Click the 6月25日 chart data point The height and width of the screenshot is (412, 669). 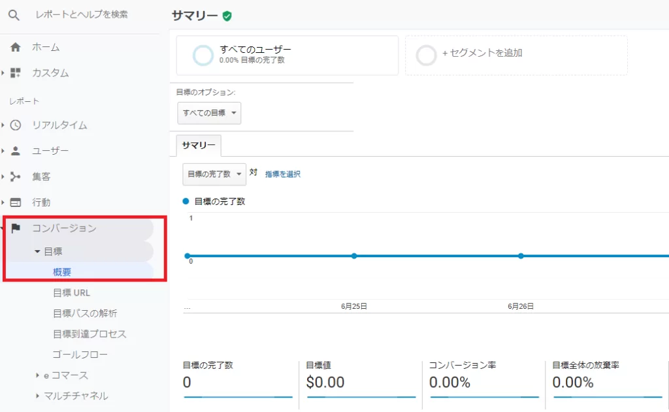click(x=354, y=256)
